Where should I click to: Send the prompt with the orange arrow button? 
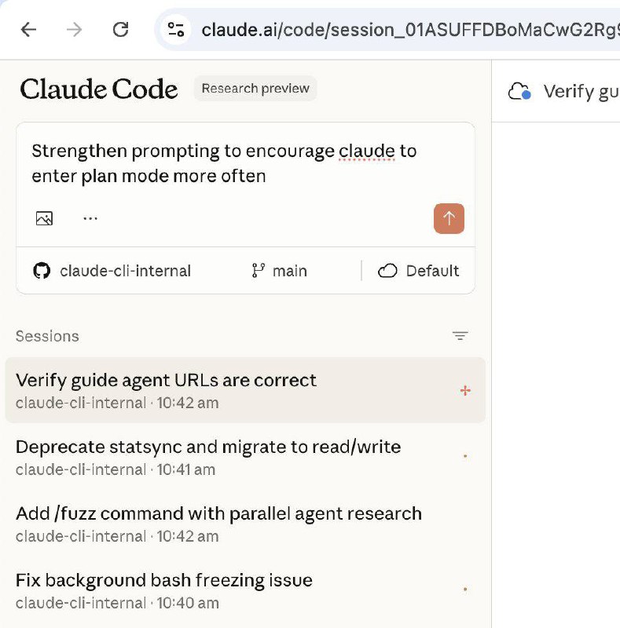[x=449, y=218]
